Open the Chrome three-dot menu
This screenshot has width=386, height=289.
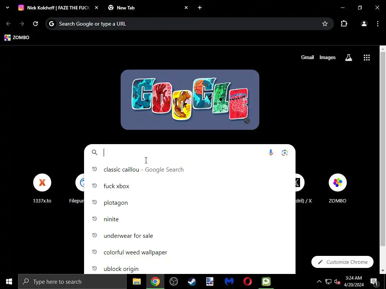tap(378, 24)
